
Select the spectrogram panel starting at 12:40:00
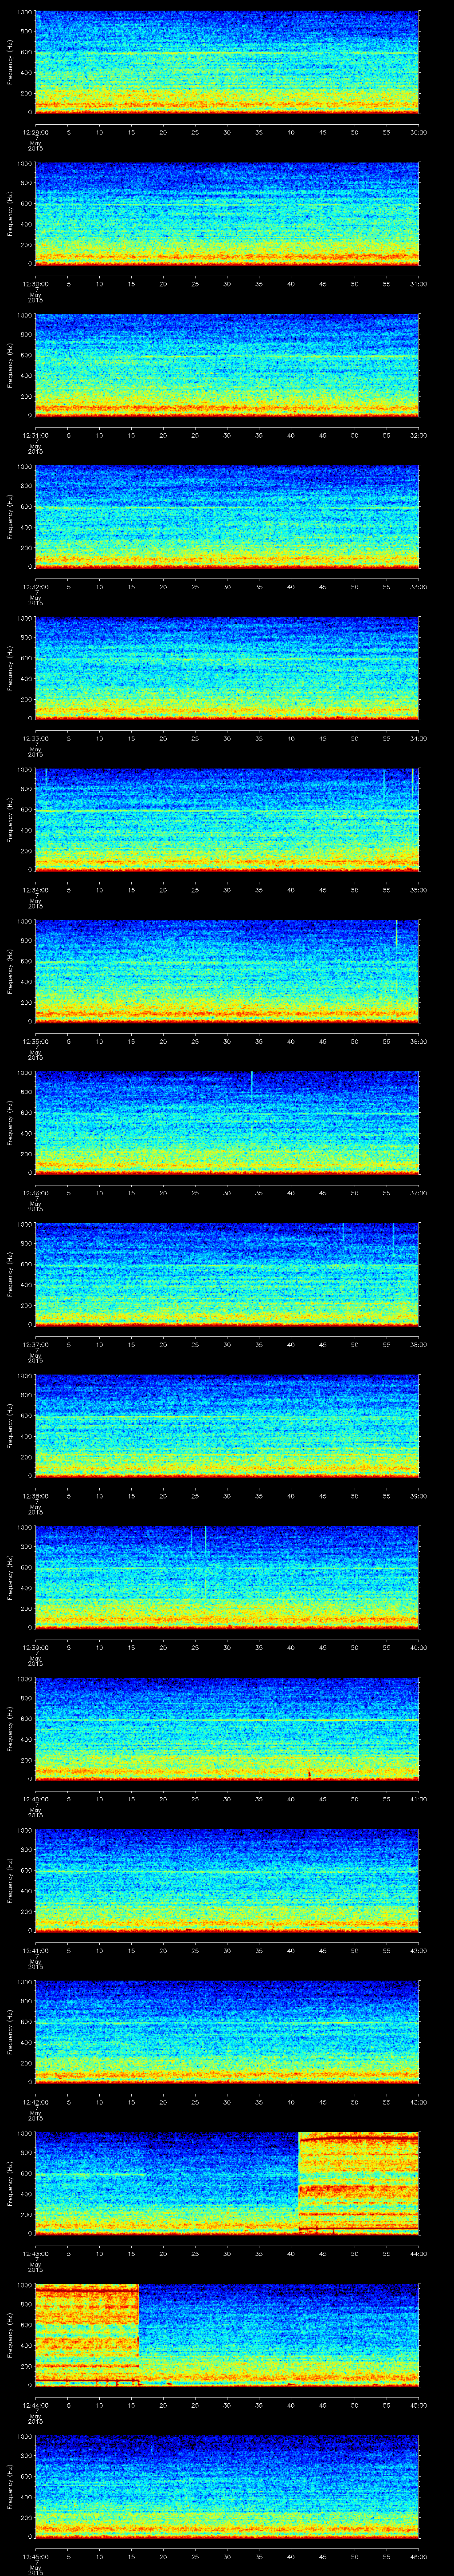coord(227,1728)
